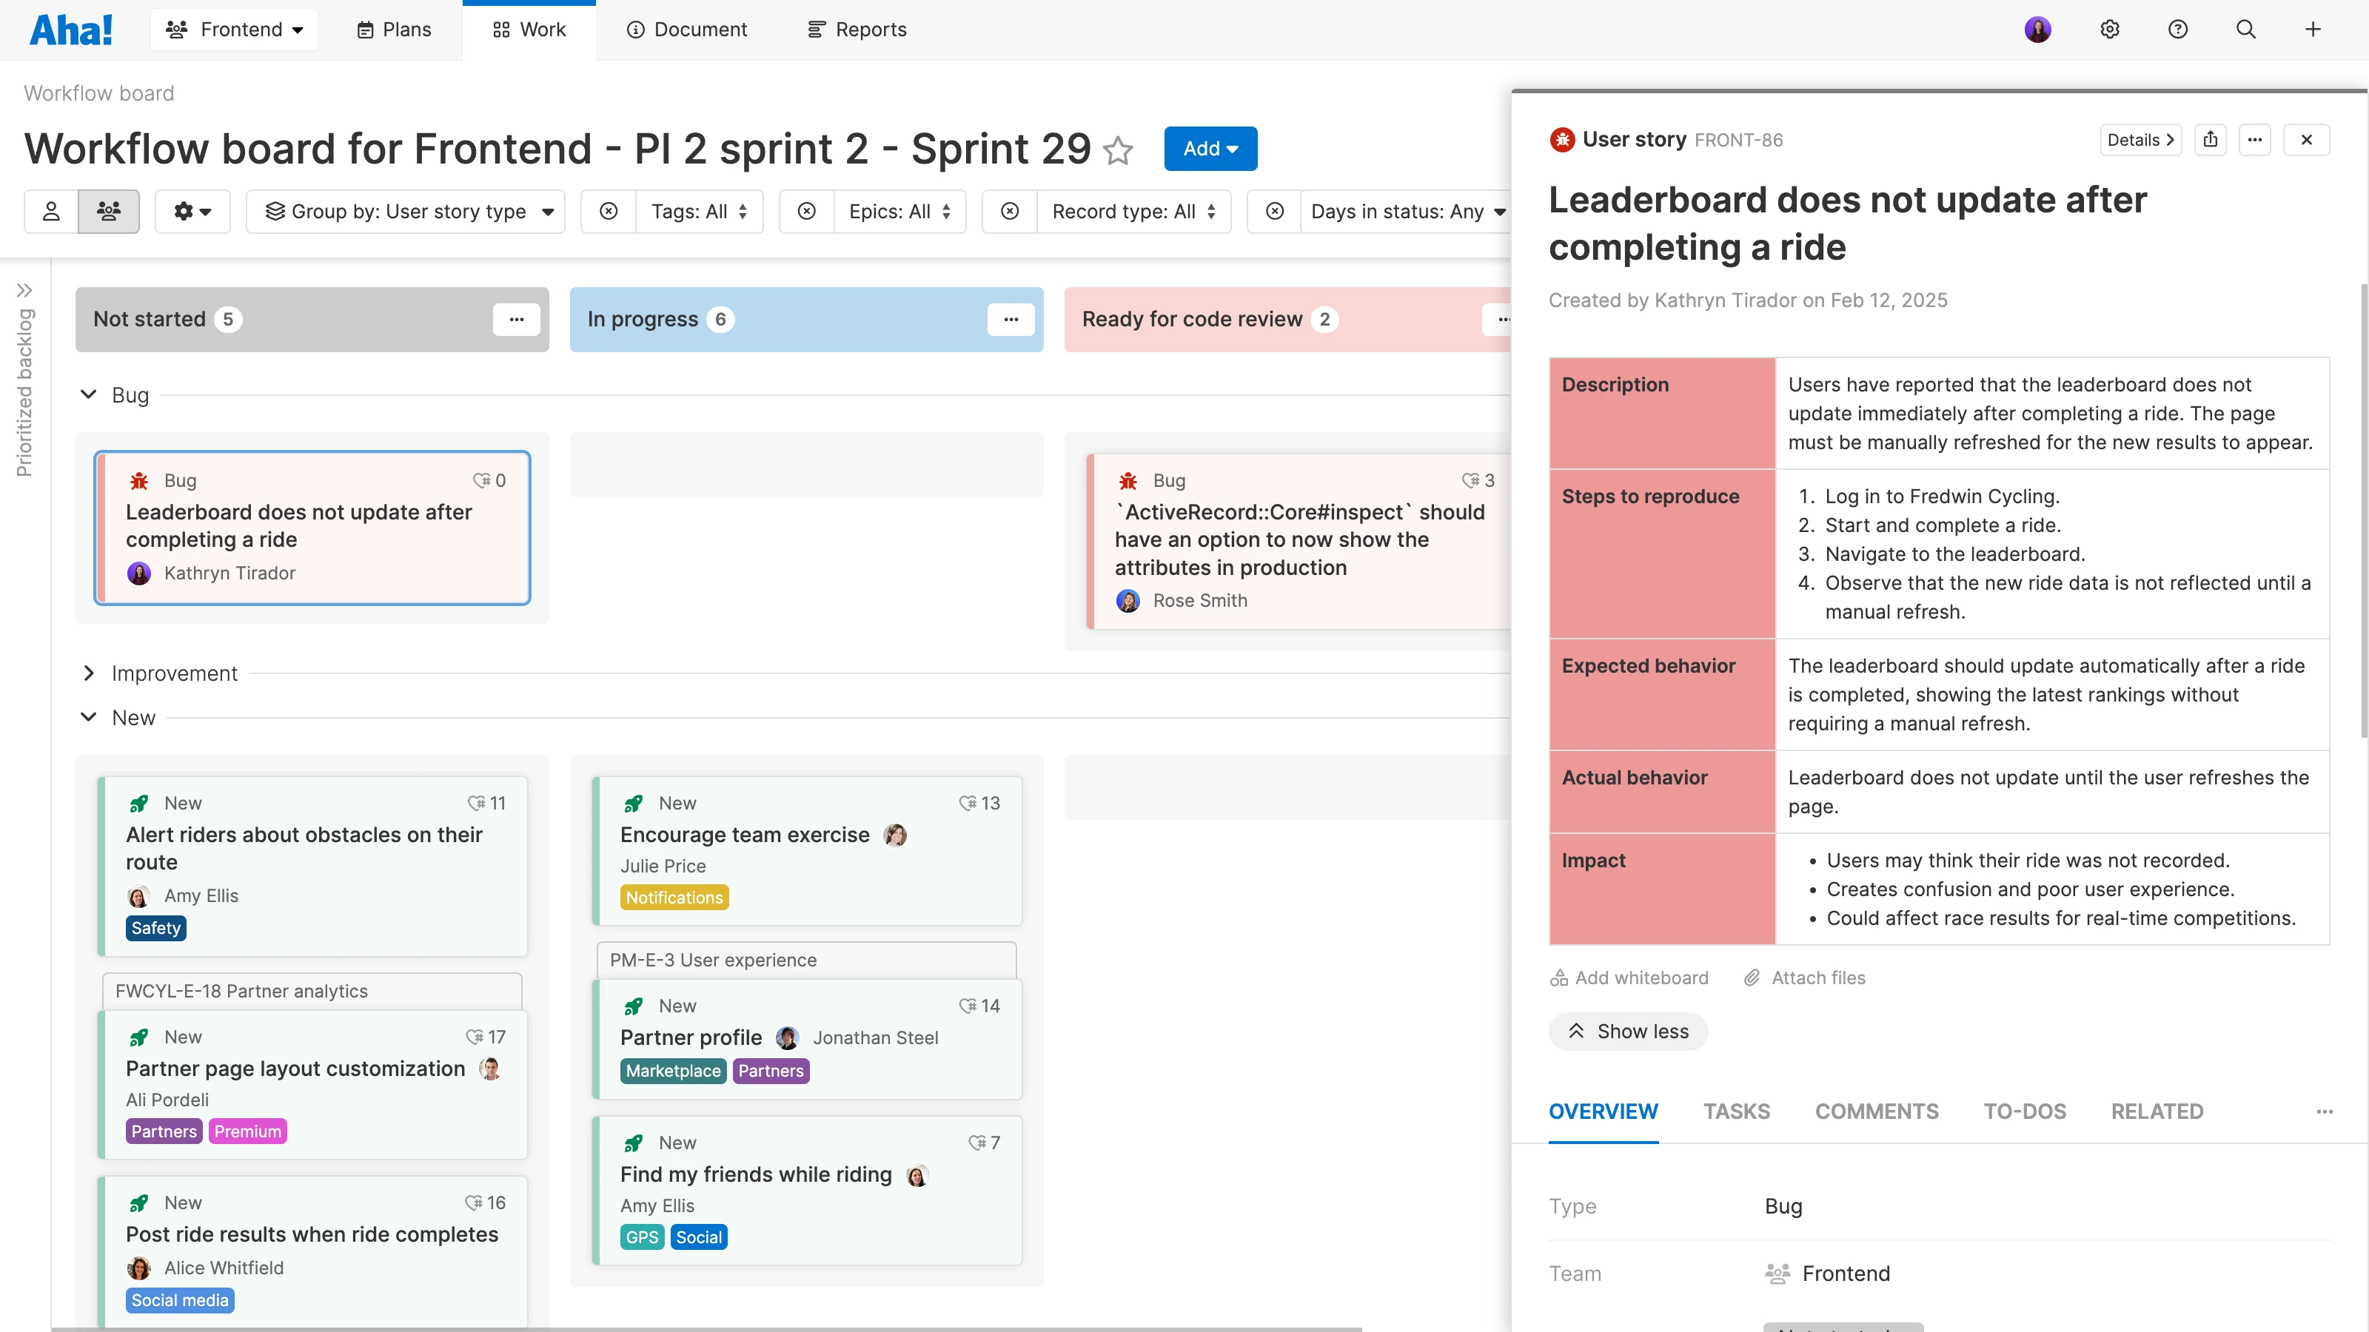
Task: Click the share icon in the drawer
Action: [2210, 140]
